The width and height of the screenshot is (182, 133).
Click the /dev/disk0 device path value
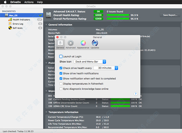pyautogui.click(x=101, y=33)
